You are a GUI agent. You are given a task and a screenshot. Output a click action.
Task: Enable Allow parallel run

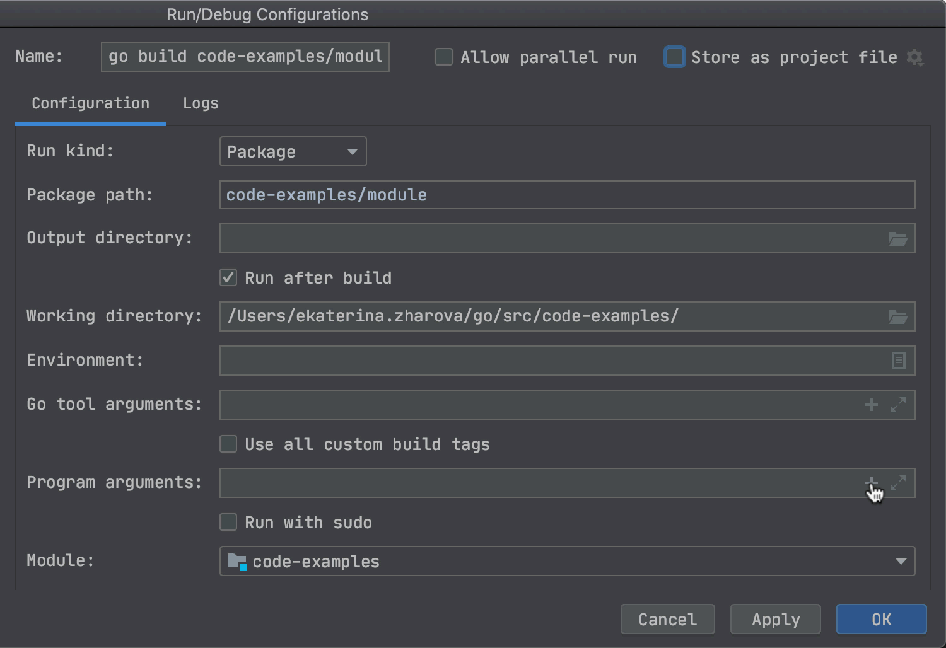click(x=444, y=57)
